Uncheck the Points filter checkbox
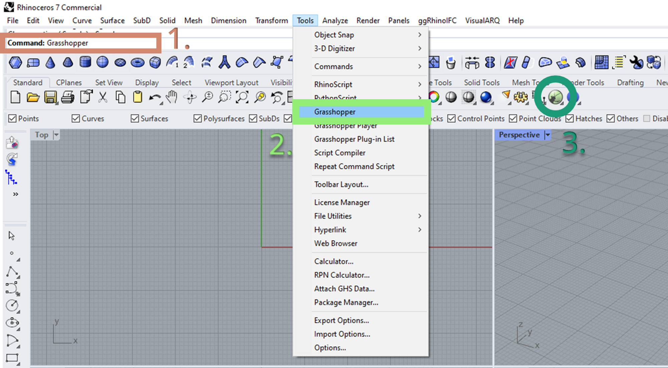 pyautogui.click(x=12, y=118)
